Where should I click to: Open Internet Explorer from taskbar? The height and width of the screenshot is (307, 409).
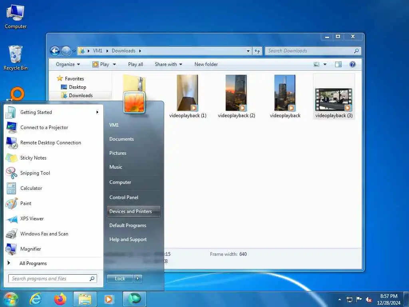tap(35, 299)
